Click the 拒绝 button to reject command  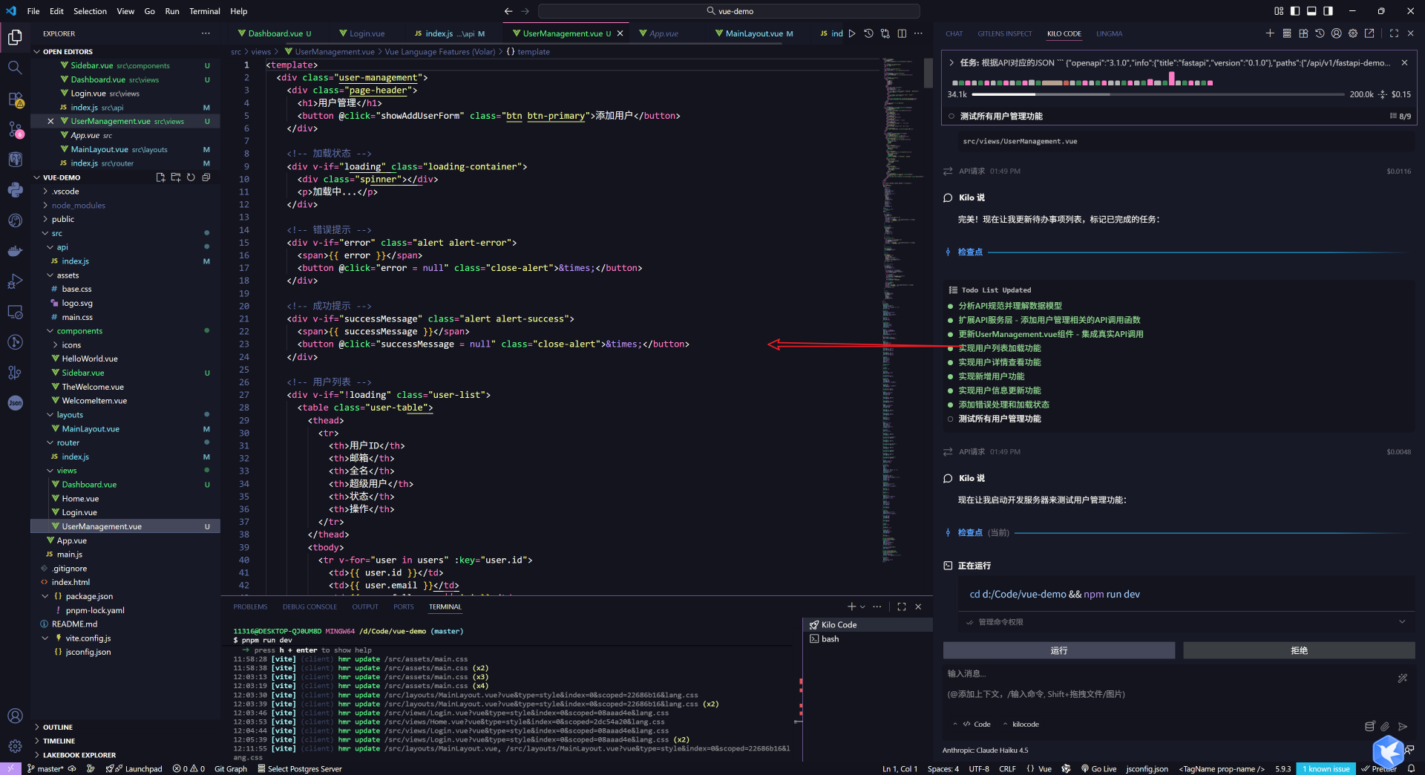click(1299, 650)
